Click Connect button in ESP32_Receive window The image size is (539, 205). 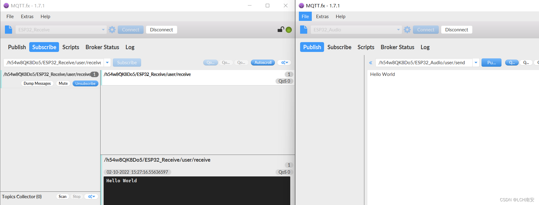[x=130, y=30]
